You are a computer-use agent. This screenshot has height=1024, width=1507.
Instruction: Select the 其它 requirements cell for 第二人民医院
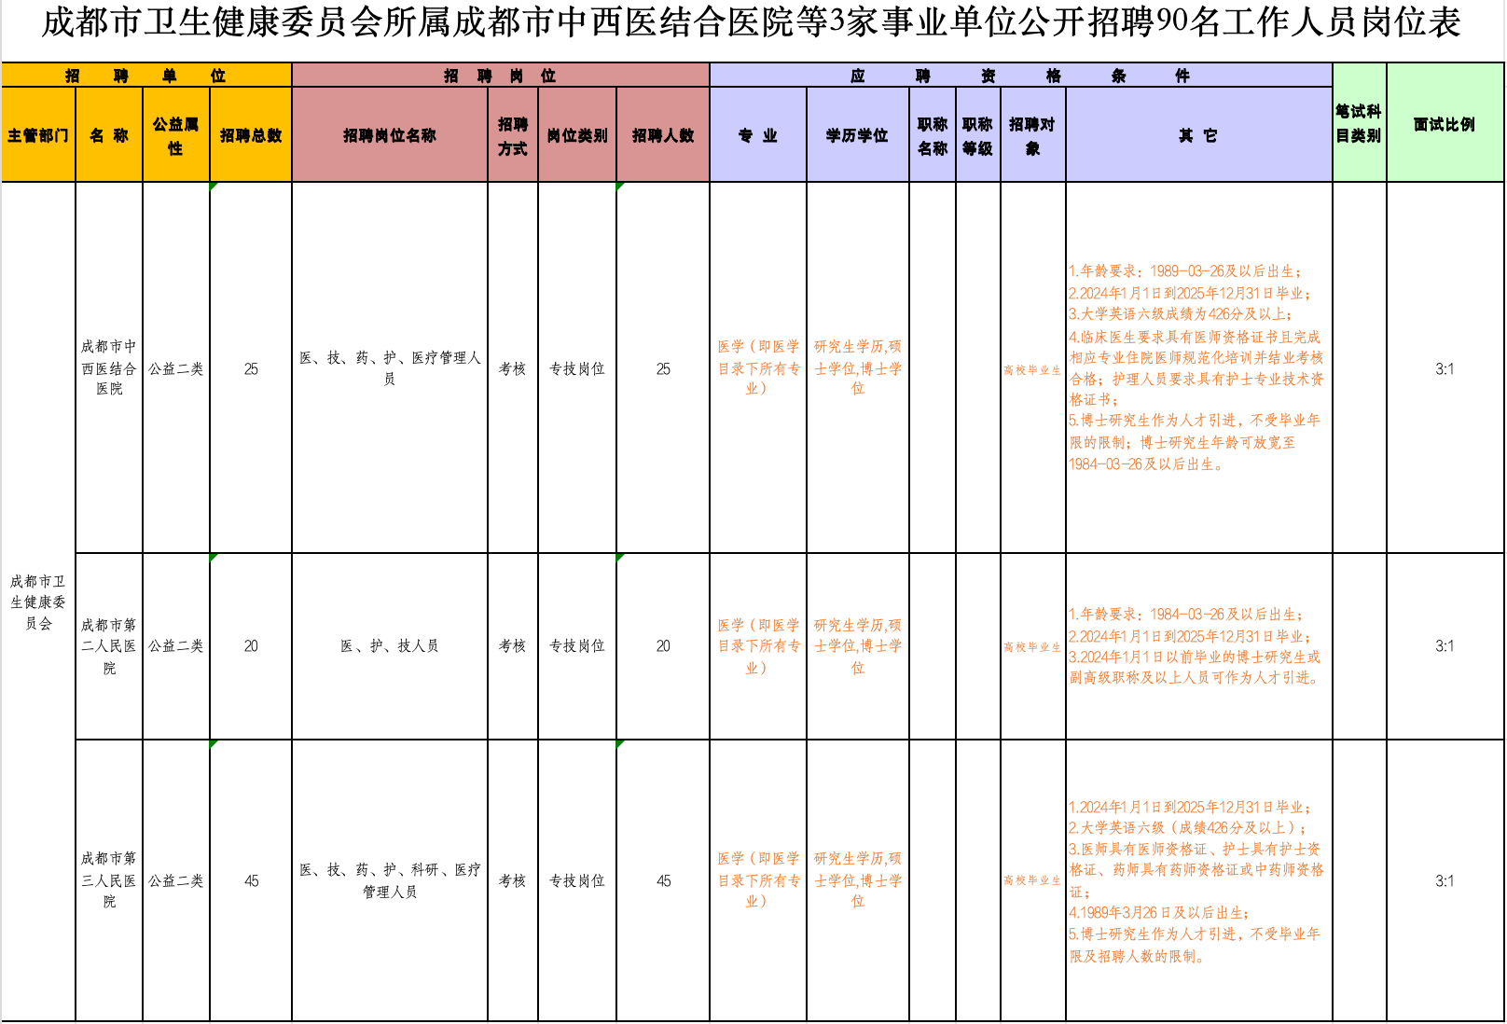pos(1198,646)
